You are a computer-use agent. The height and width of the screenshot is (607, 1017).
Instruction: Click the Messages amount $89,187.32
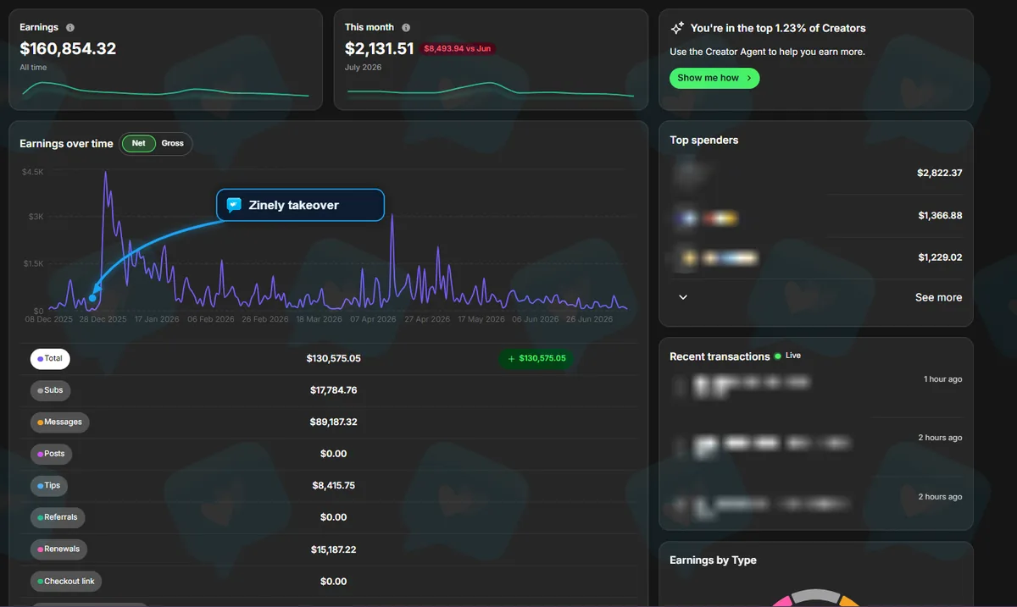coord(333,422)
